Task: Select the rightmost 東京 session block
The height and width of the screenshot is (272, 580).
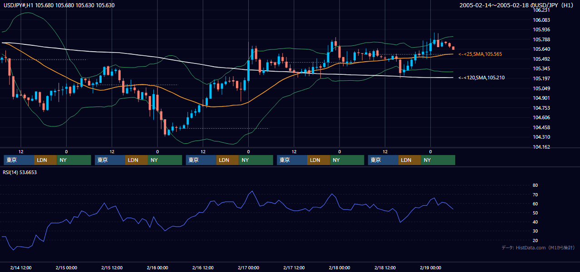Action: 383,160
